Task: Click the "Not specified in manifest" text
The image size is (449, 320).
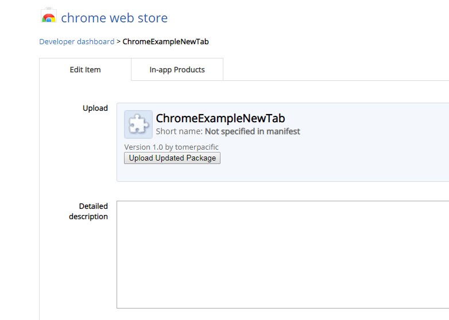Action: click(252, 131)
